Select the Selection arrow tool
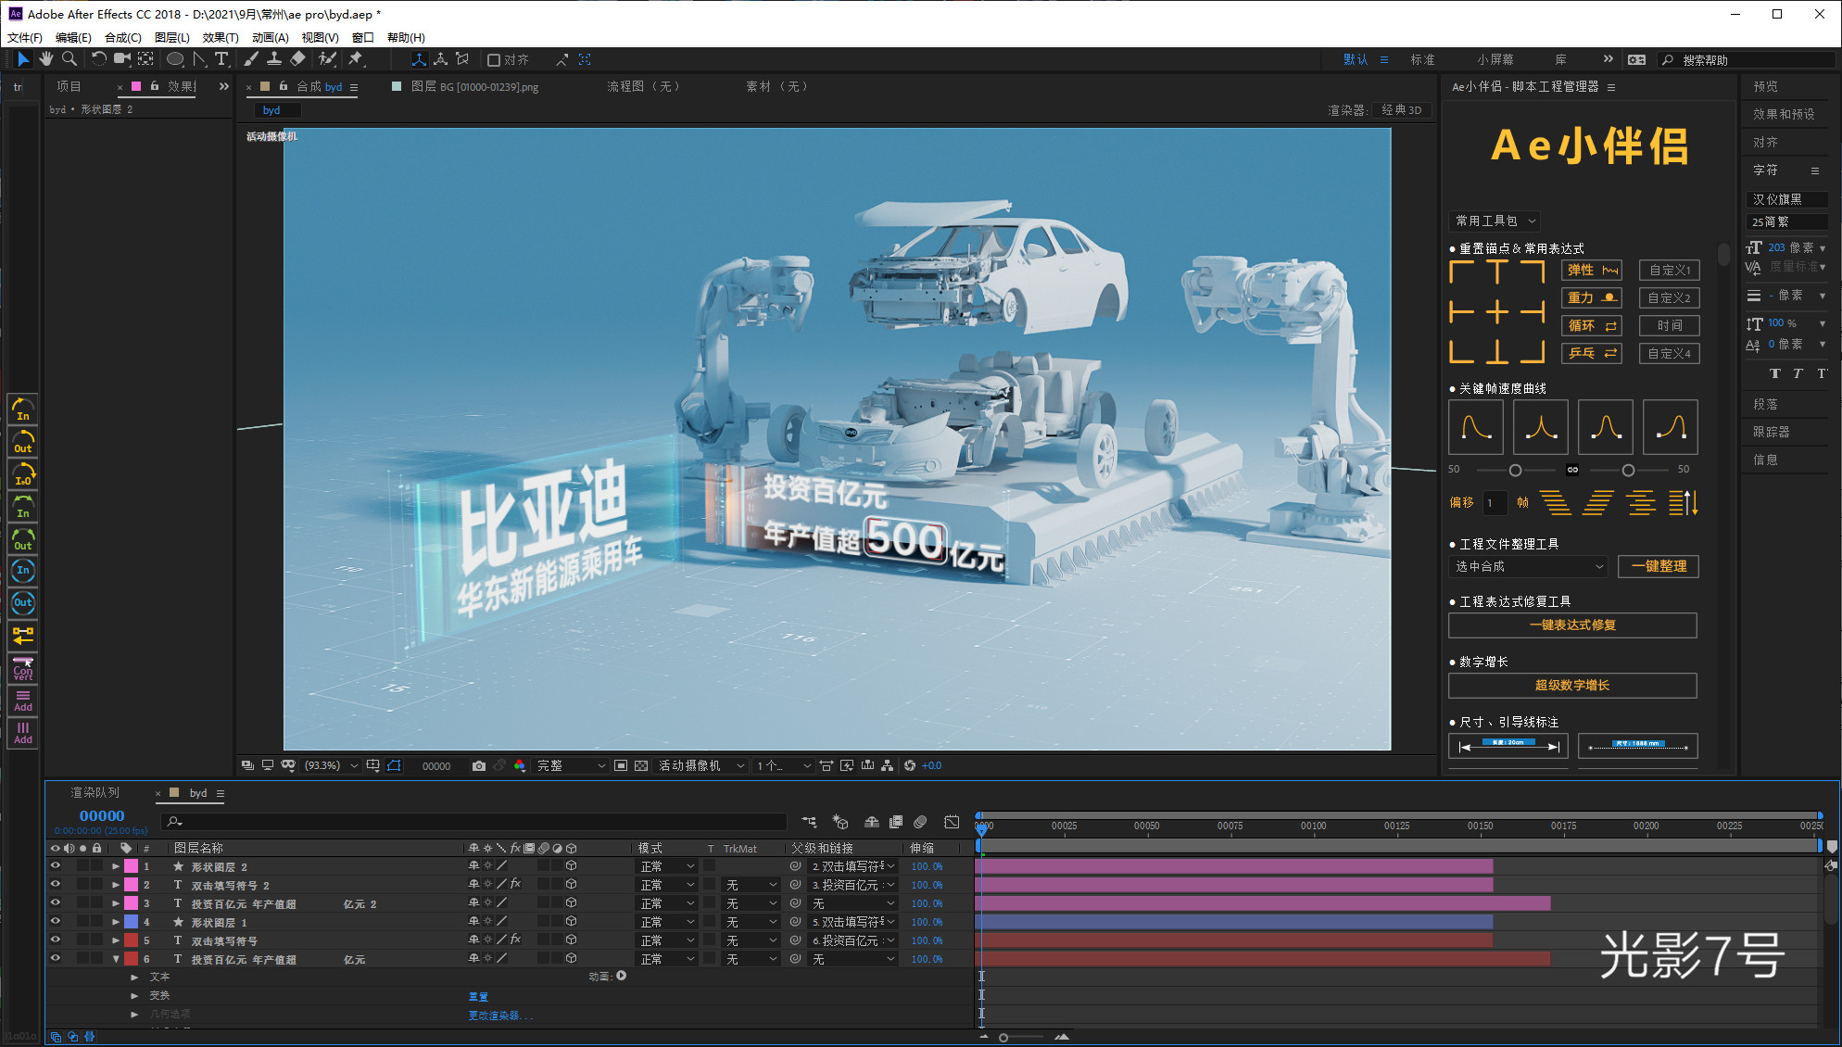Viewport: 1842px width, 1047px height. (23, 59)
